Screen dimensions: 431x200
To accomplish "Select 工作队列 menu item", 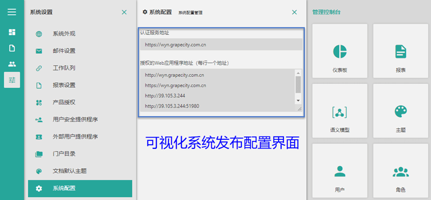I will (80, 68).
